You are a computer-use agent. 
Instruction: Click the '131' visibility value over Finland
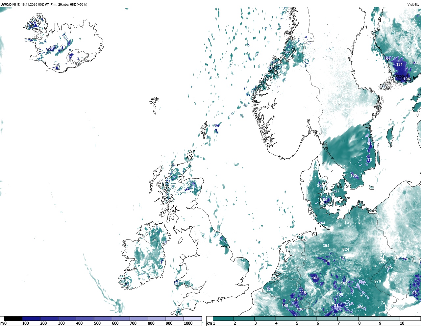pyautogui.click(x=399, y=64)
